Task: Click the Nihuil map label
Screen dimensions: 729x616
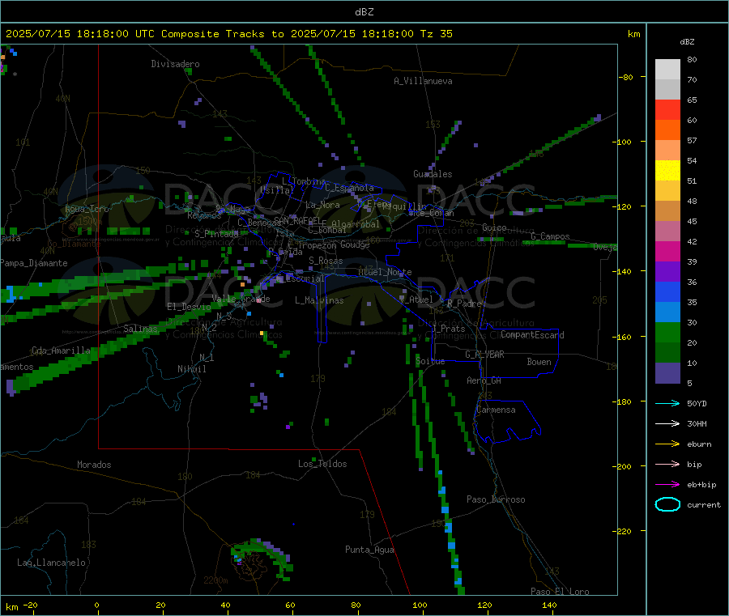Action: coord(192,369)
